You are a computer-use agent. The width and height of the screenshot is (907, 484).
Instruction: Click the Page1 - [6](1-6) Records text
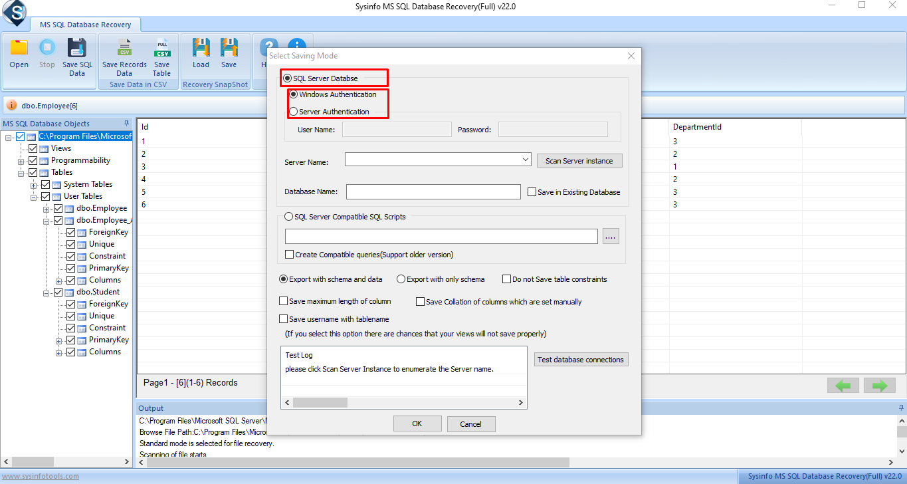(x=191, y=383)
